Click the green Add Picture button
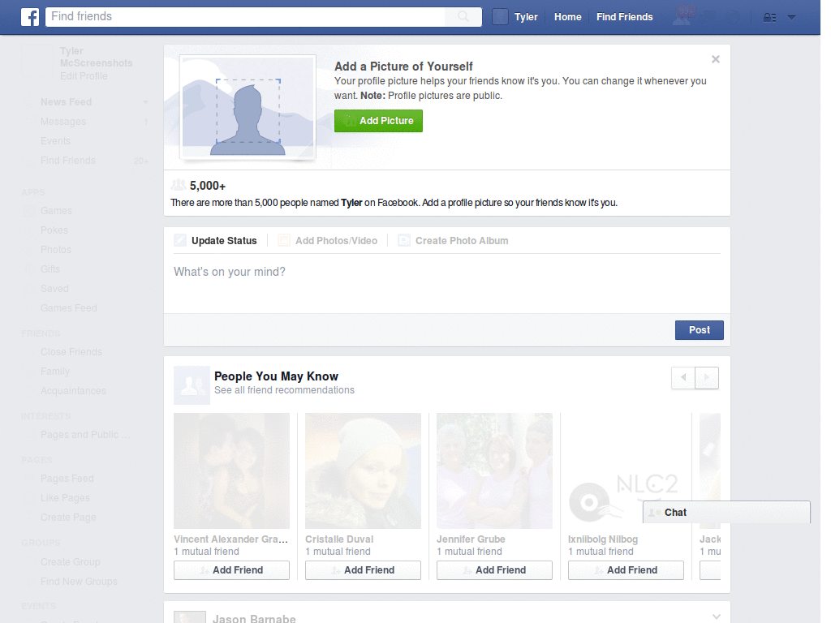The image size is (831, 623). [x=378, y=121]
